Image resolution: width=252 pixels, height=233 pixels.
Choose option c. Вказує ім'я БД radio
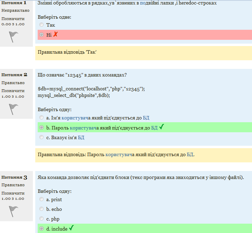tap(41, 137)
